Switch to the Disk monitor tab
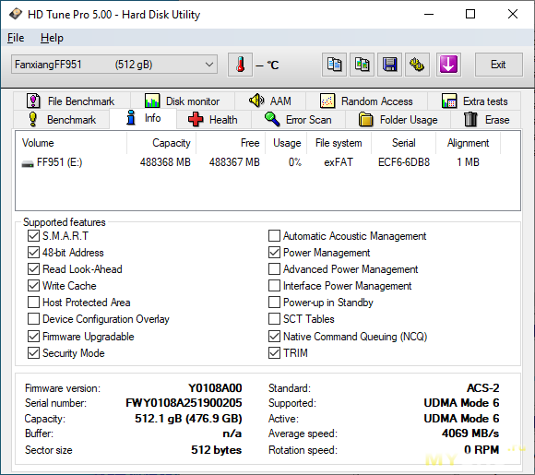The height and width of the screenshot is (475, 535). point(183,101)
